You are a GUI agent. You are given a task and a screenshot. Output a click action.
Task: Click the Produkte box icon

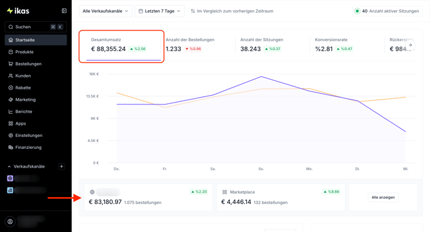(11, 52)
